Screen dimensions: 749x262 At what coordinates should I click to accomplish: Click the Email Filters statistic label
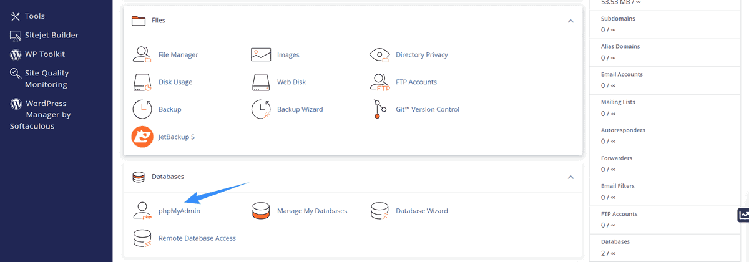(x=617, y=186)
